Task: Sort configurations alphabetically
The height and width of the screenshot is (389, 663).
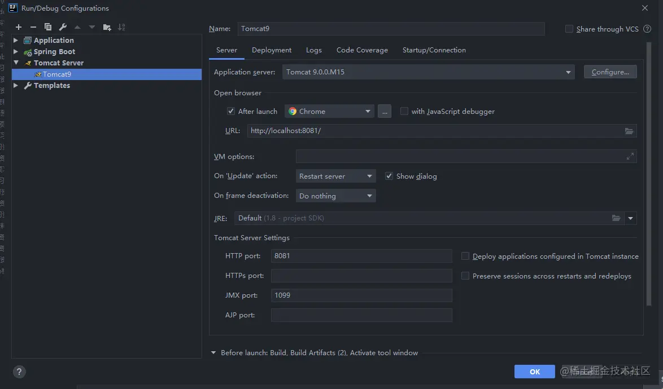Action: point(121,27)
